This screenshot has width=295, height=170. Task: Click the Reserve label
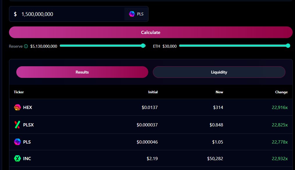point(16,46)
